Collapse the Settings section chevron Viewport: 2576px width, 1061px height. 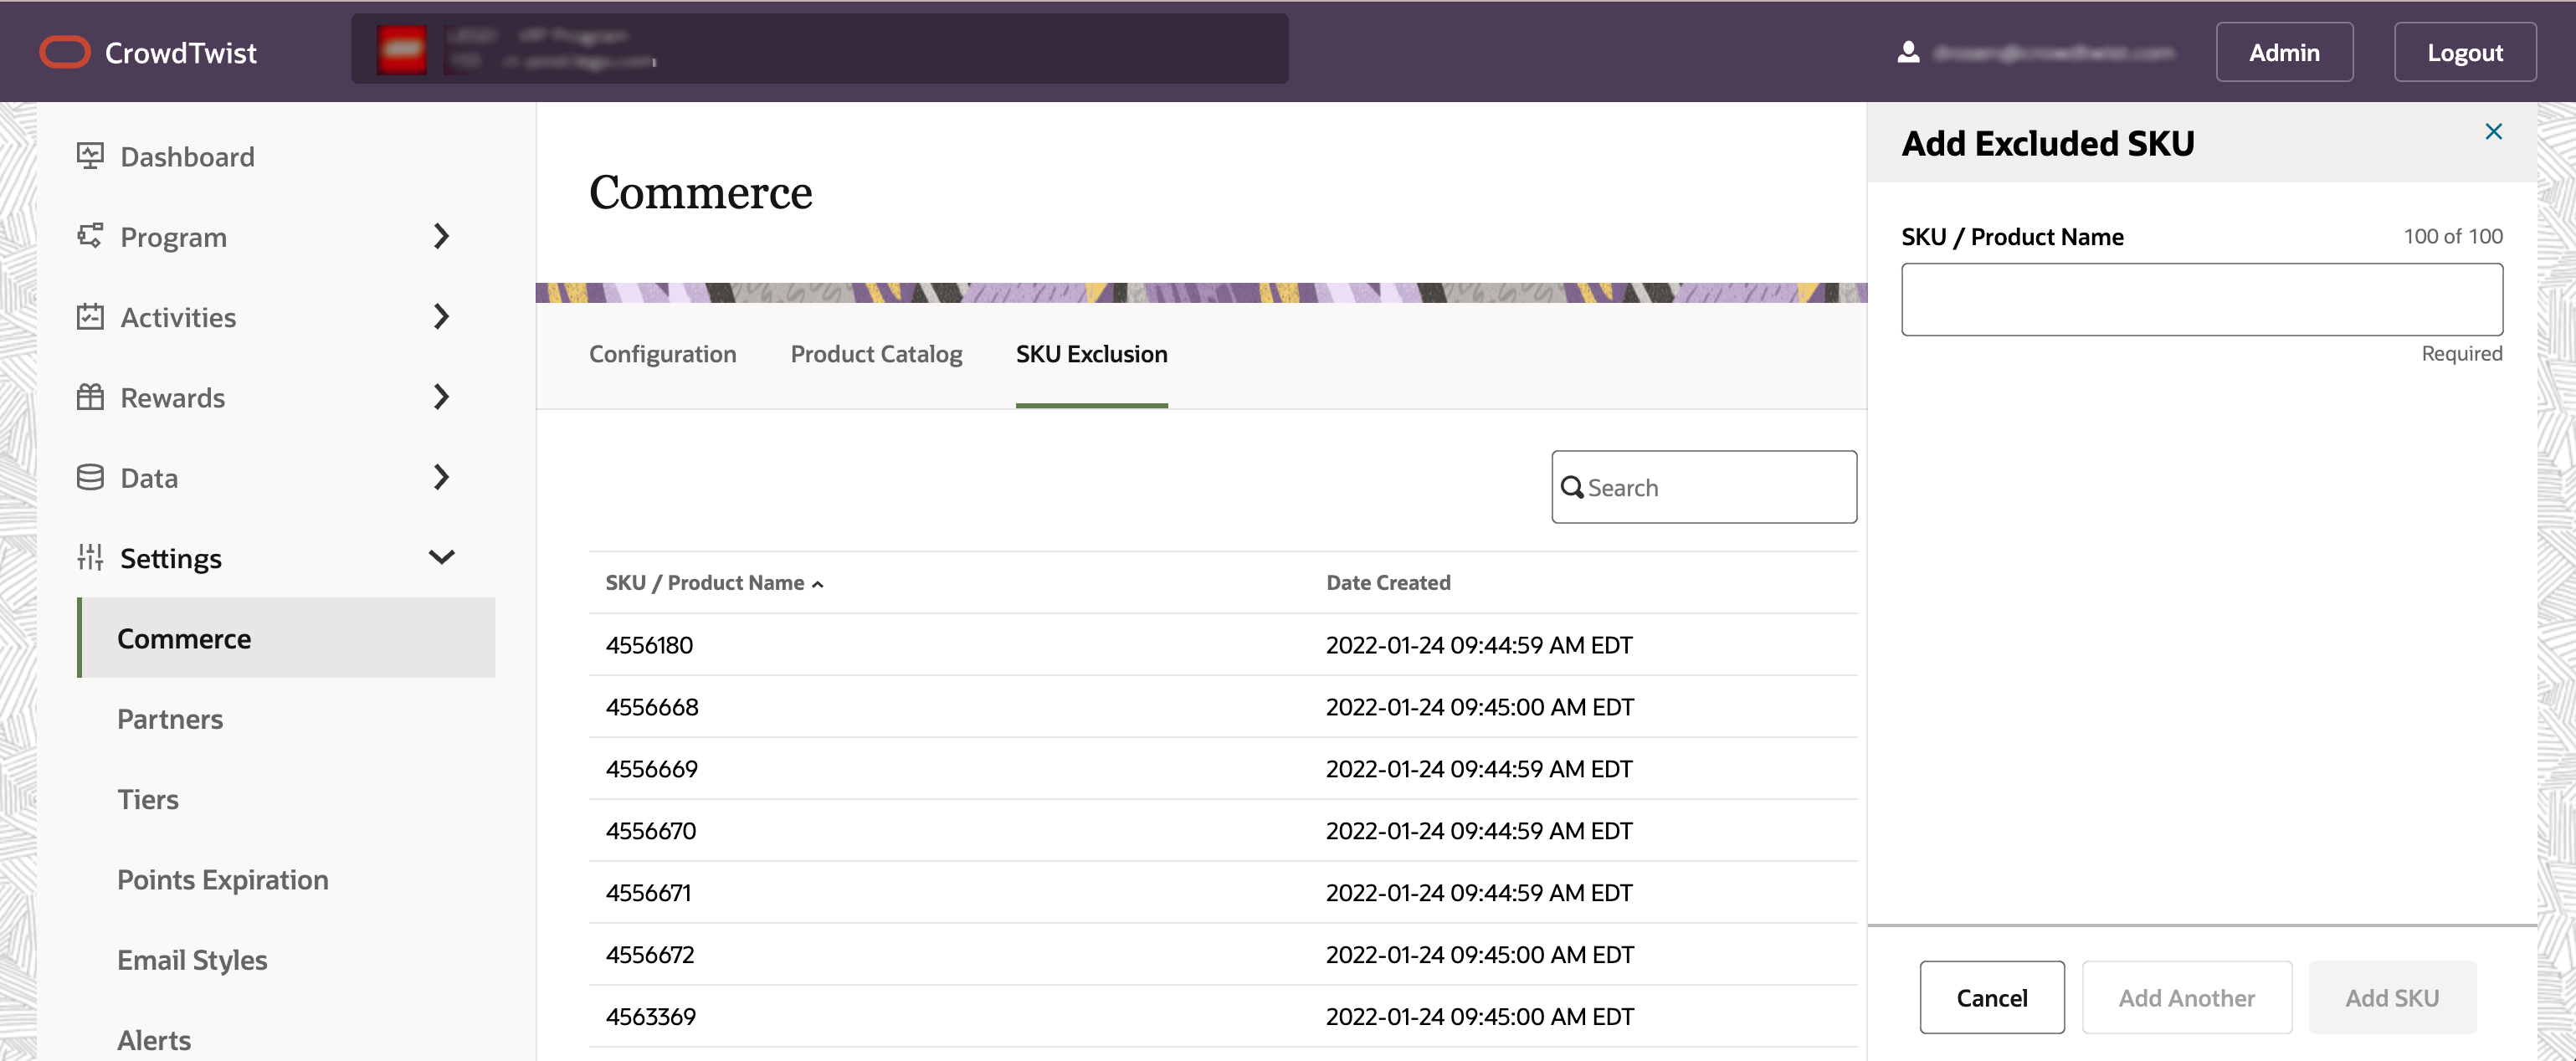coord(441,557)
